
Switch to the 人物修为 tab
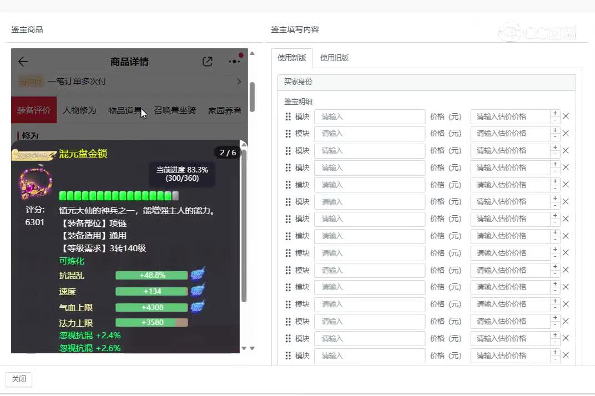[79, 110]
